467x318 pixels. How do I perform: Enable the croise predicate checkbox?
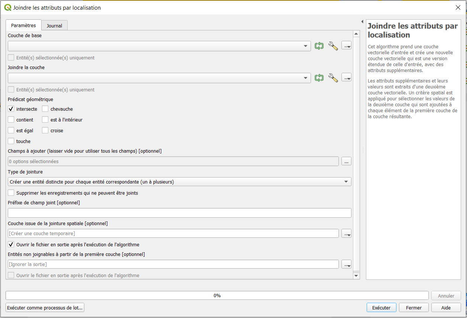click(x=45, y=130)
